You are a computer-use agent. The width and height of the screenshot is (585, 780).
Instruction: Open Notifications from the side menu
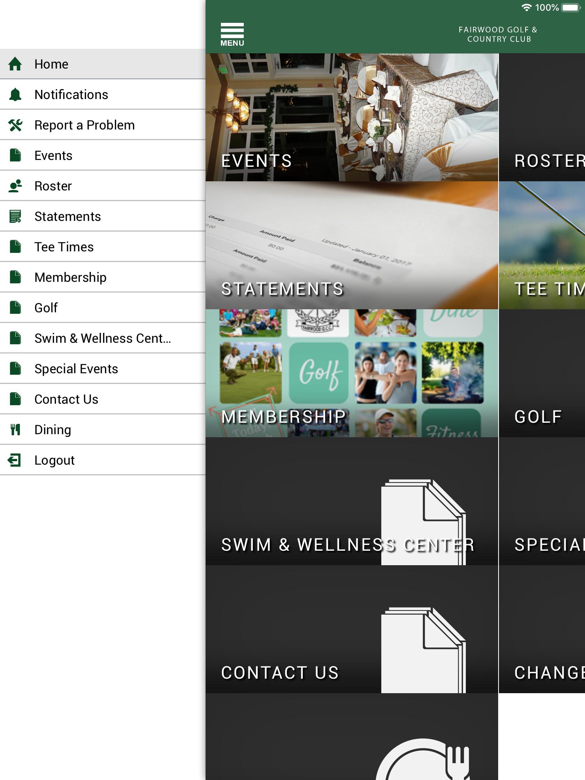pyautogui.click(x=103, y=94)
